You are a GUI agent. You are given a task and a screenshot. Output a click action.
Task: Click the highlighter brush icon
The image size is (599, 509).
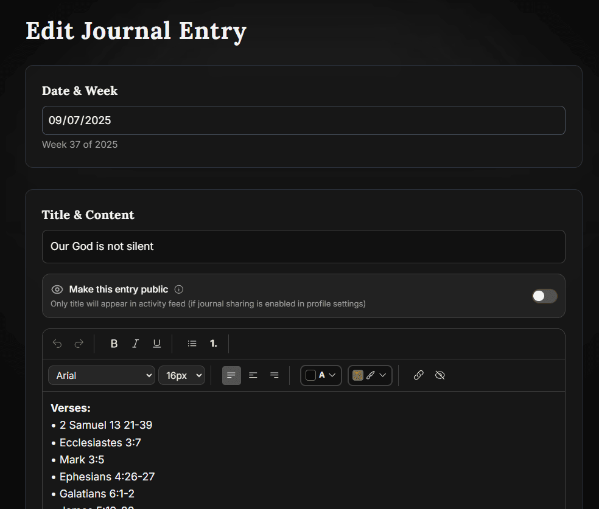click(370, 375)
